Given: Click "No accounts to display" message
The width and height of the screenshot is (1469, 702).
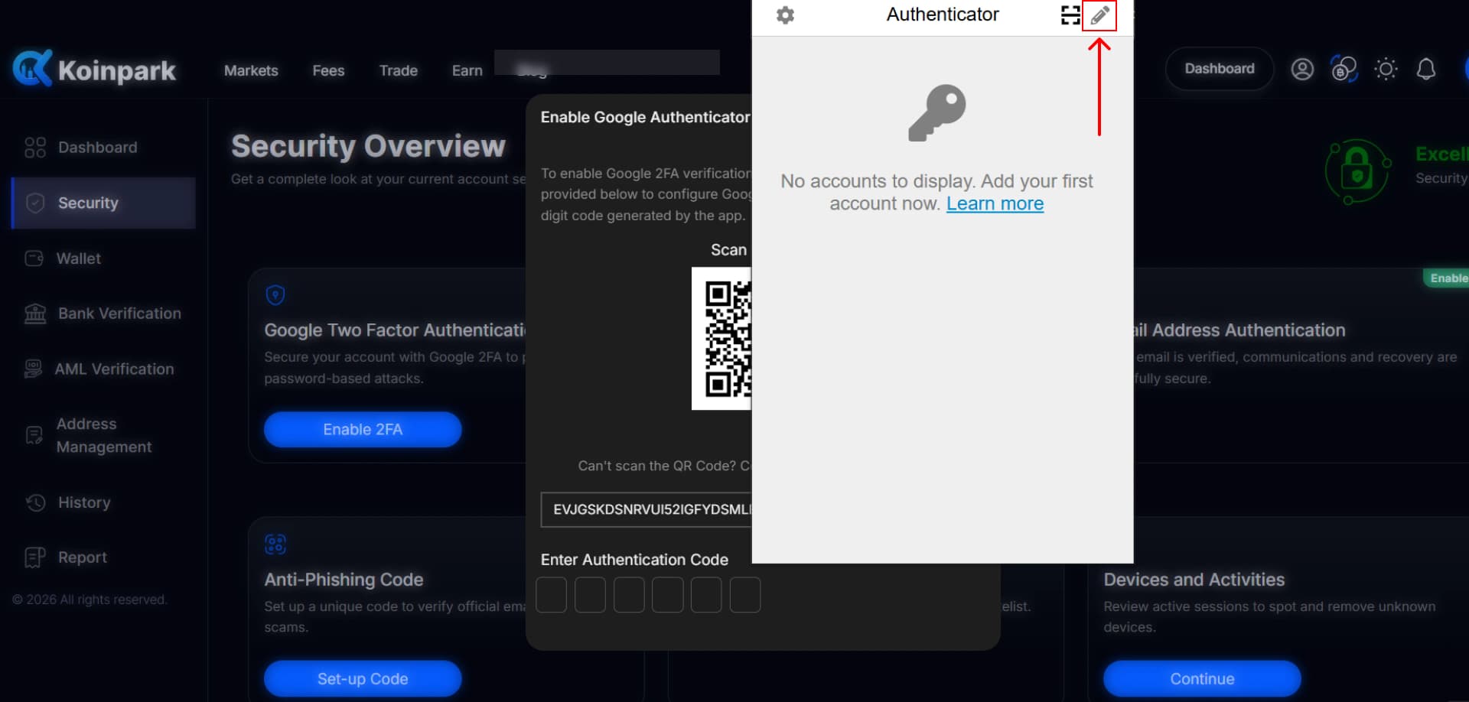Looking at the screenshot, I should (x=936, y=192).
